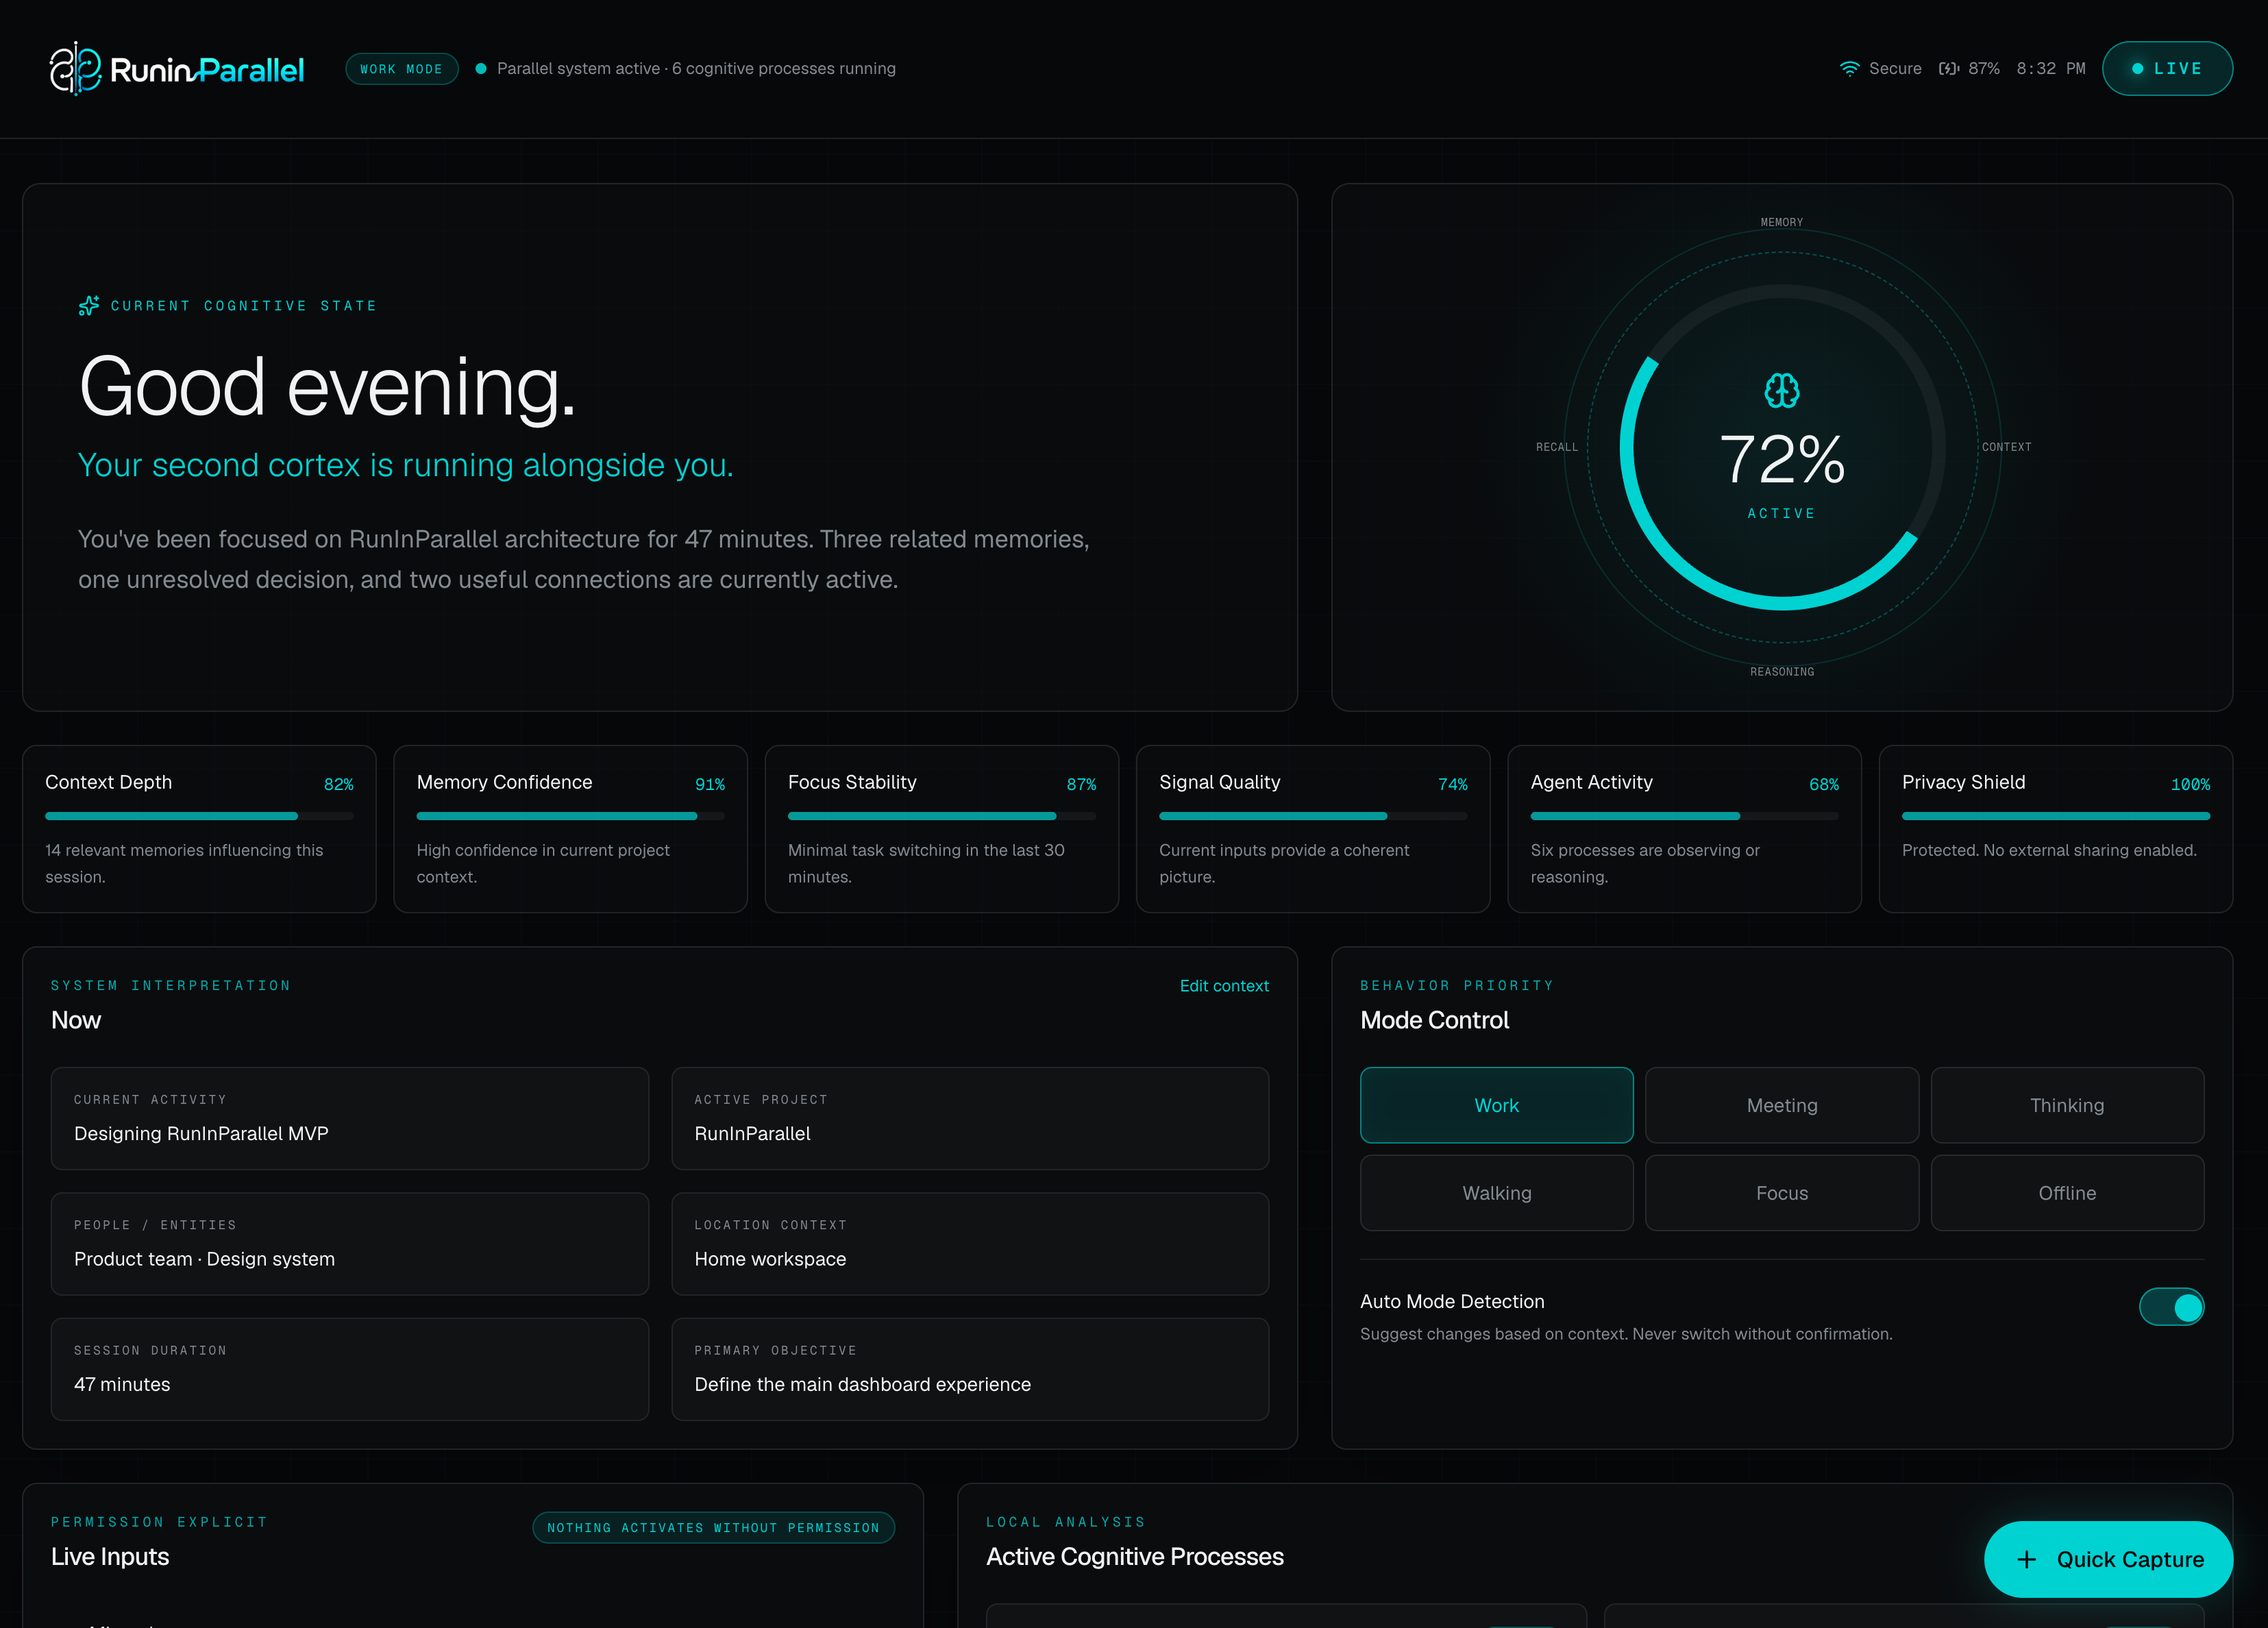
Task: Click the REASONING label on the gauge
Action: [x=1781, y=672]
